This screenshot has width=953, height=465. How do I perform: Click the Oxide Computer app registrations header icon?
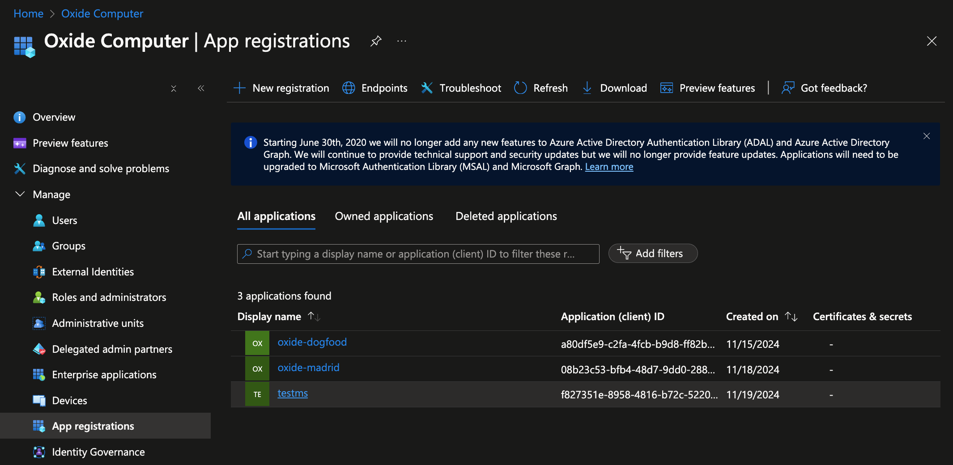point(24,47)
